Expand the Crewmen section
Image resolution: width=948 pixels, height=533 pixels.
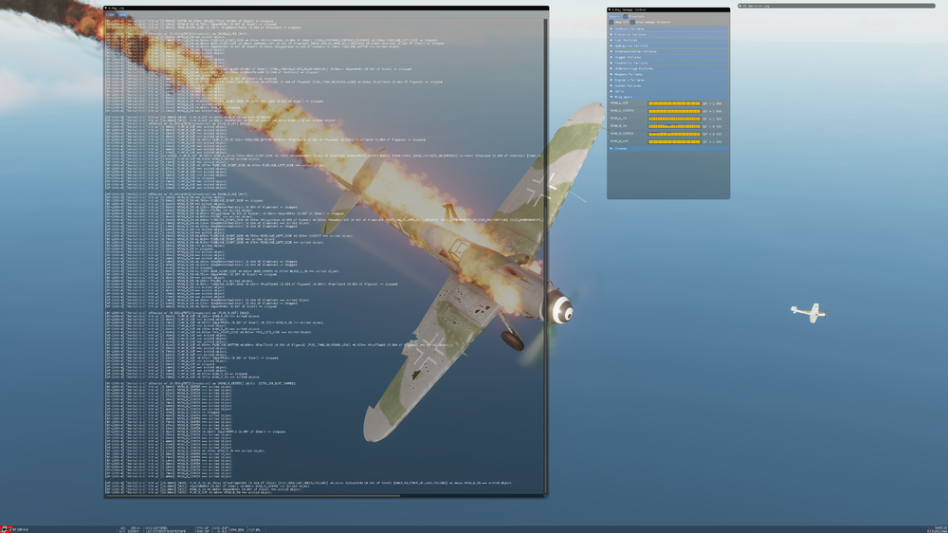[x=668, y=148]
